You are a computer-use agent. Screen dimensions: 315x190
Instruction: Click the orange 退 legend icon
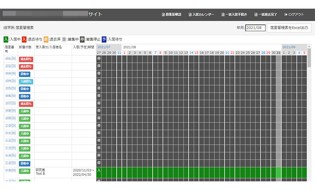click(46, 39)
